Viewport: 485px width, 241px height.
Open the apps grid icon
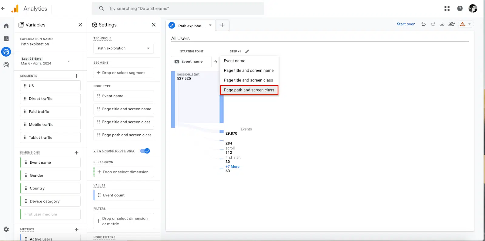point(447,8)
